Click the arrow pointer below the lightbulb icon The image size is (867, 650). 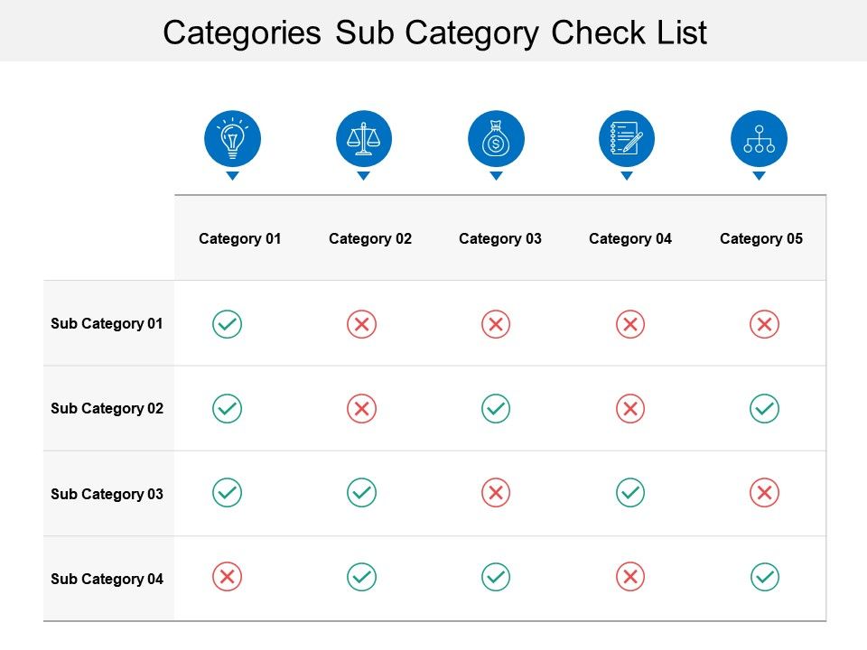pos(232,176)
